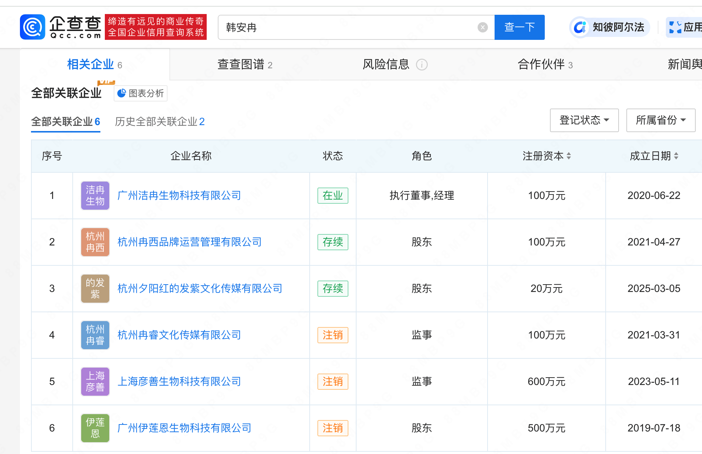The width and height of the screenshot is (702, 454).
Task: Select the 上海彦善 company logo thumbnail
Action: tap(95, 382)
